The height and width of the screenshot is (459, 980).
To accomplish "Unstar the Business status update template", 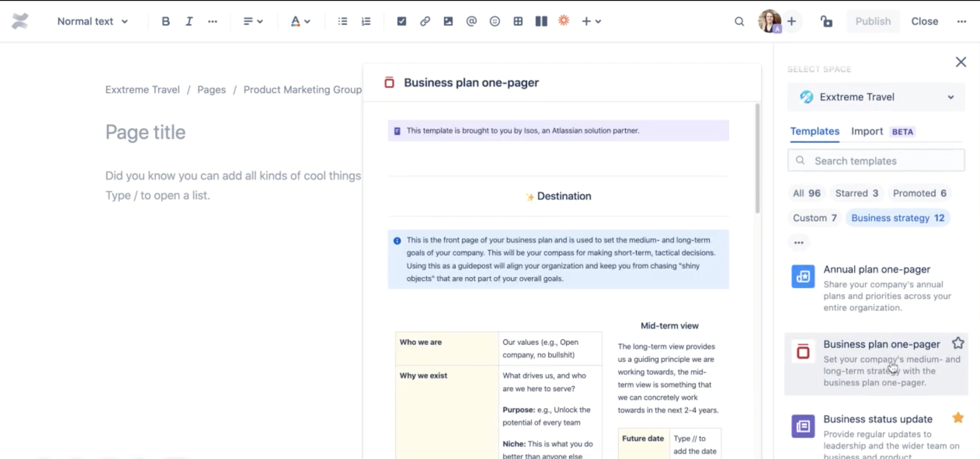I will pyautogui.click(x=958, y=418).
